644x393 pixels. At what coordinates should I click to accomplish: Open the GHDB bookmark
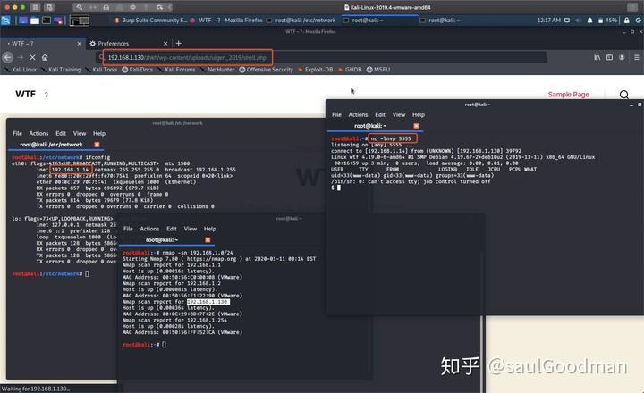click(350, 70)
